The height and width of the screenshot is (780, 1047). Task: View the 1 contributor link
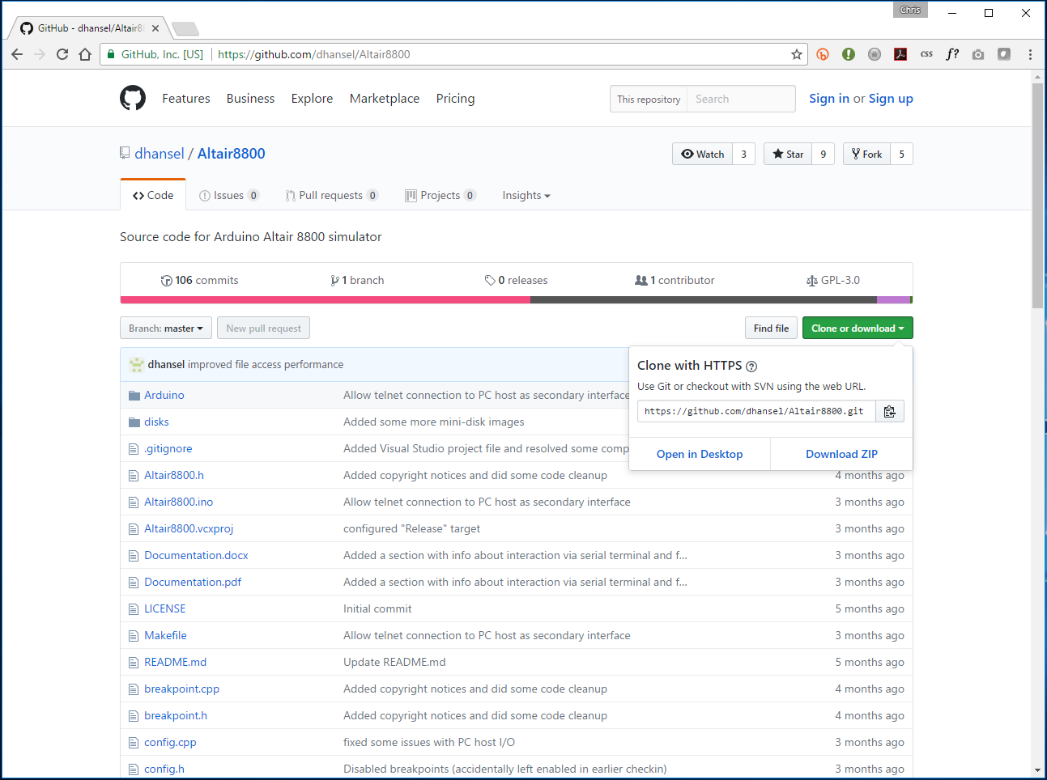[675, 280]
